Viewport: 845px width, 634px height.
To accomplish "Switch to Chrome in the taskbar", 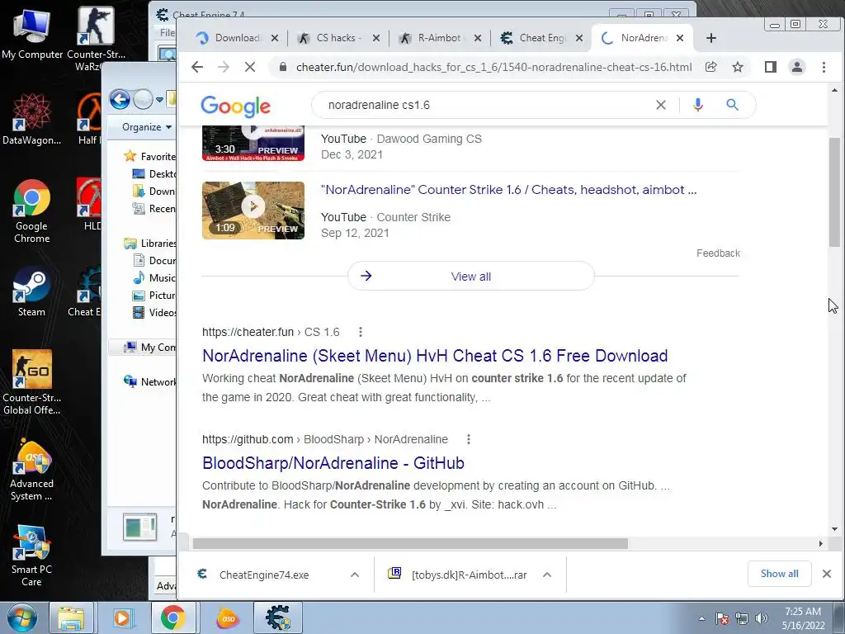I will tap(172, 617).
